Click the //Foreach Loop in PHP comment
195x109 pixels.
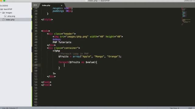73,54
